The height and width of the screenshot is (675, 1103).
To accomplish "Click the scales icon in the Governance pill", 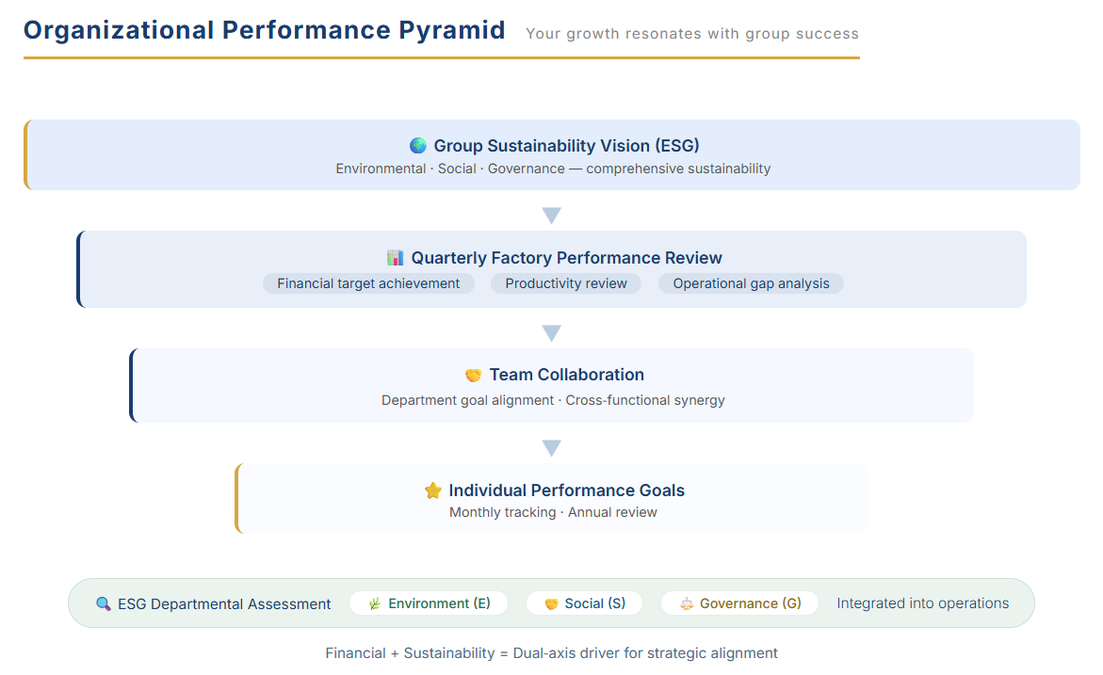I will point(687,603).
